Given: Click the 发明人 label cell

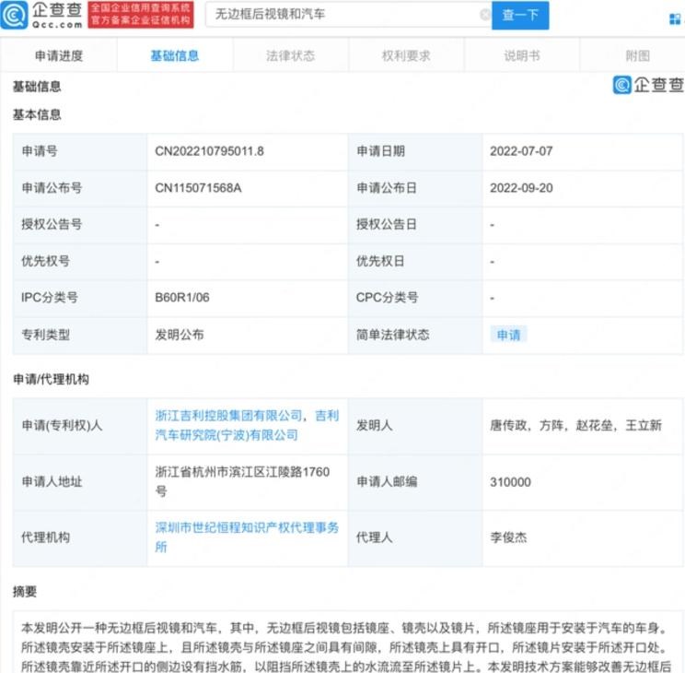Looking at the screenshot, I should tap(415, 425).
